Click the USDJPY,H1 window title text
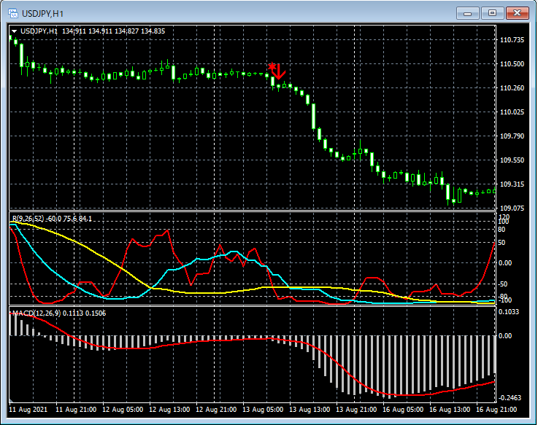The image size is (538, 425). tap(42, 13)
